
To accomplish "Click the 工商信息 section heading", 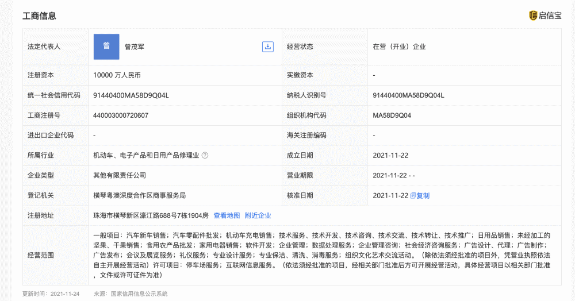I will click(x=39, y=16).
